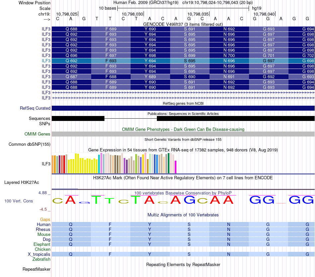Click the N cell in X_tropicalis row
The image size is (315, 277).
click(228, 254)
